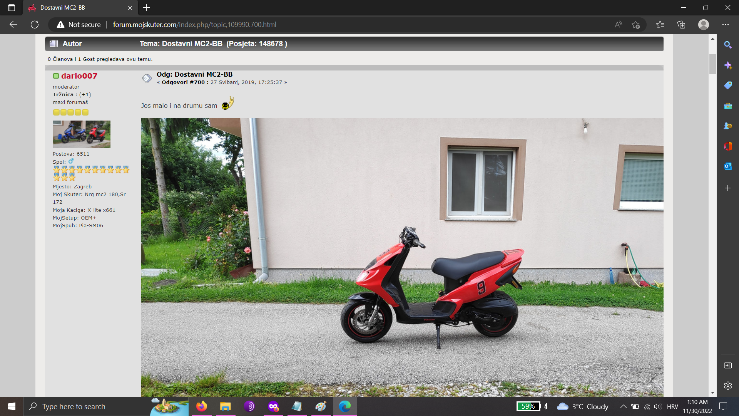Open the notification center
This screenshot has width=739, height=416.
(x=723, y=406)
